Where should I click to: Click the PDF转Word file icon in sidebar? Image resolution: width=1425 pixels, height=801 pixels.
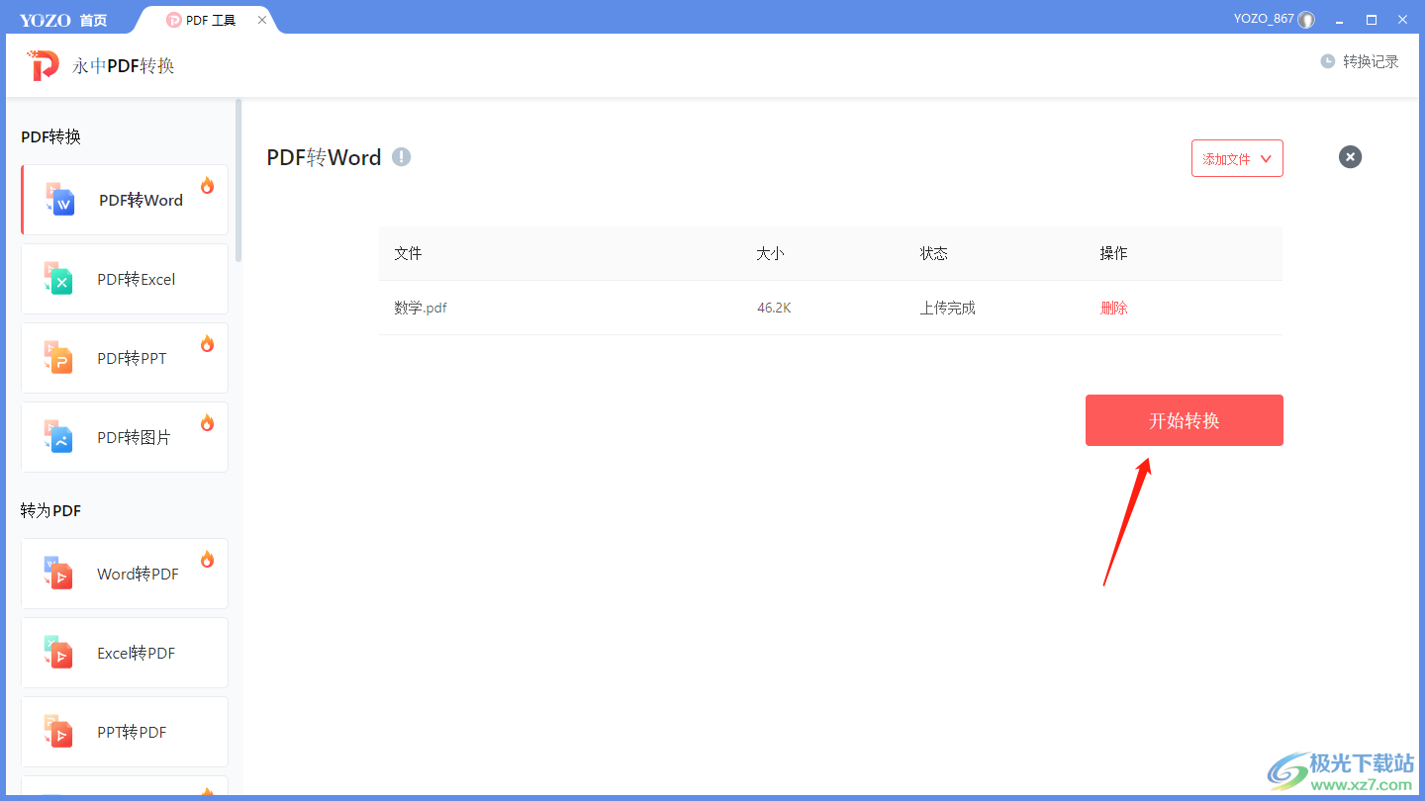point(60,200)
